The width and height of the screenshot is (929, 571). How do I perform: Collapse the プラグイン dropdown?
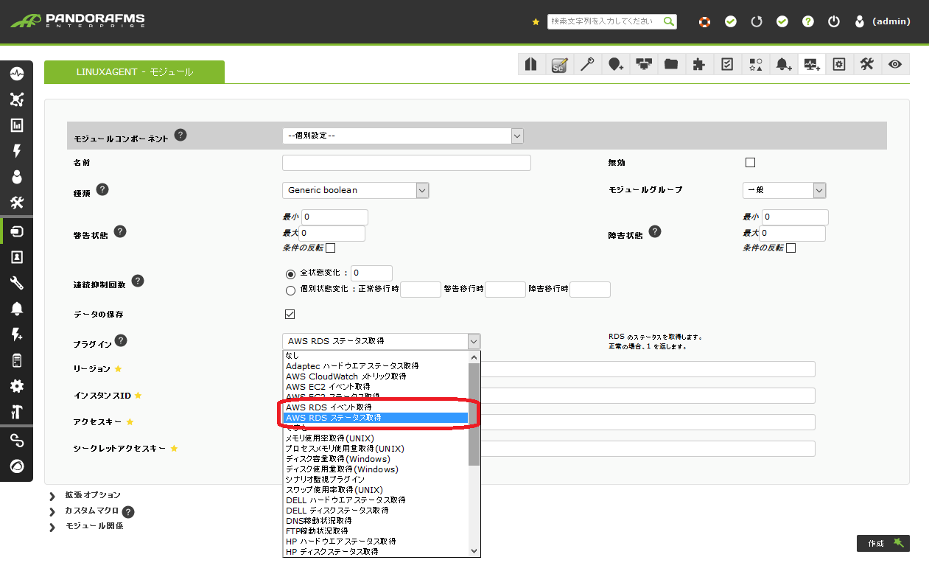pyautogui.click(x=382, y=341)
